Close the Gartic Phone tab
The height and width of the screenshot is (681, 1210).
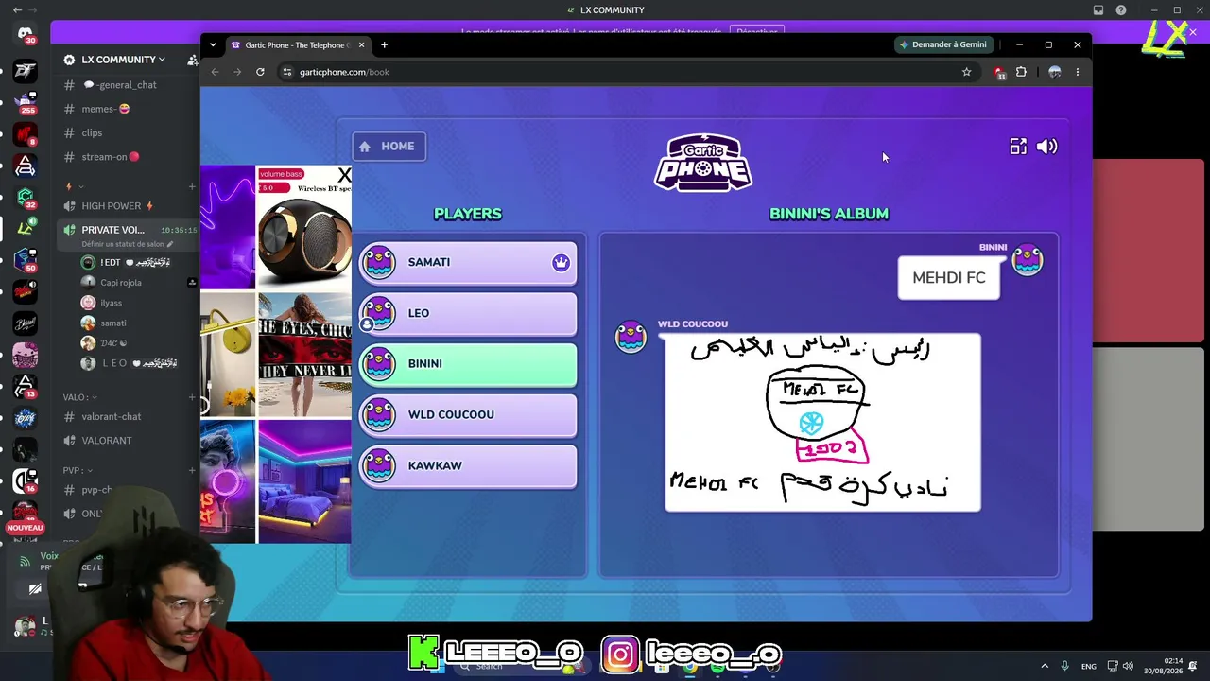[x=361, y=44]
